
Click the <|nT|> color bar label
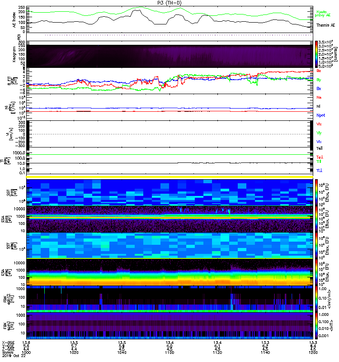[331, 325]
